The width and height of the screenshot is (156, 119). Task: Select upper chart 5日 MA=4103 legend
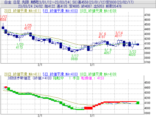[x=60, y=11]
